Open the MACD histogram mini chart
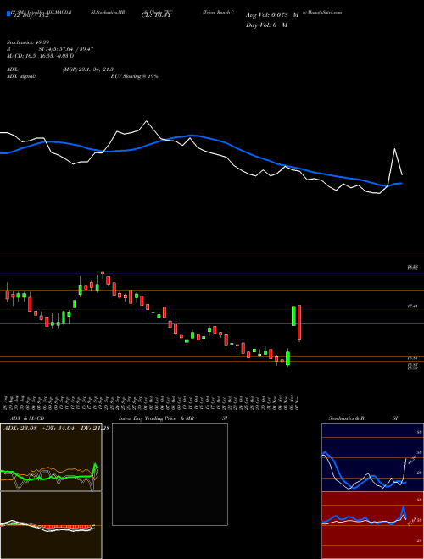The width and height of the screenshot is (424, 559). (x=51, y=525)
